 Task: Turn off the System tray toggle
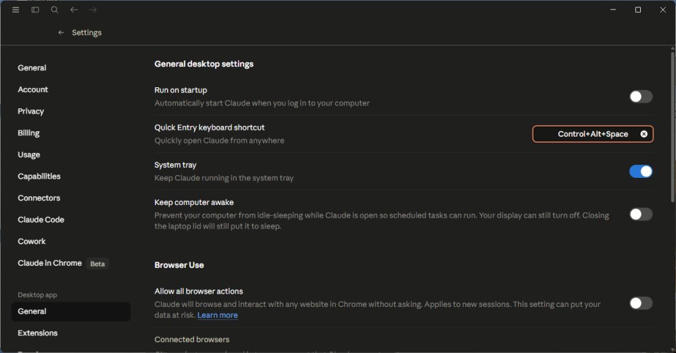641,171
